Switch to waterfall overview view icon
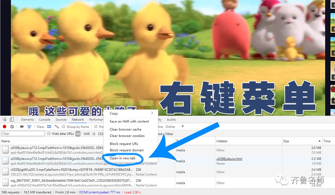Viewport: 335px width, 195px height. [57, 127]
